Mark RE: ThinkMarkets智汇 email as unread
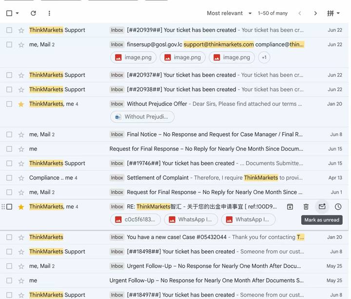 [322, 206]
